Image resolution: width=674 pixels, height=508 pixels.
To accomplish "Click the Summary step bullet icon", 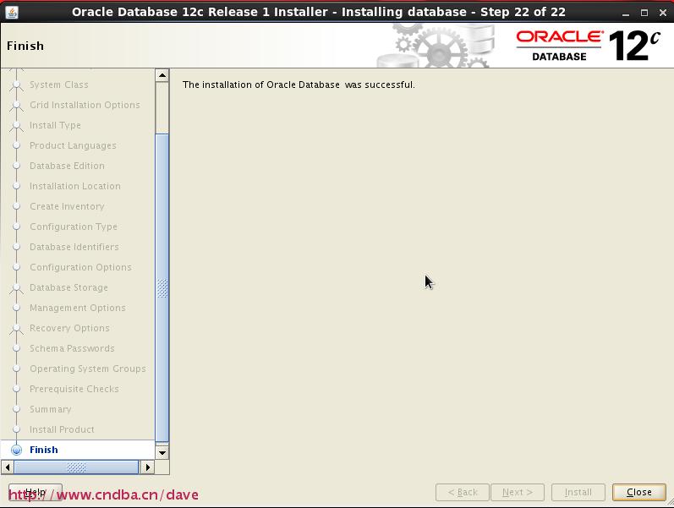I will (16, 409).
